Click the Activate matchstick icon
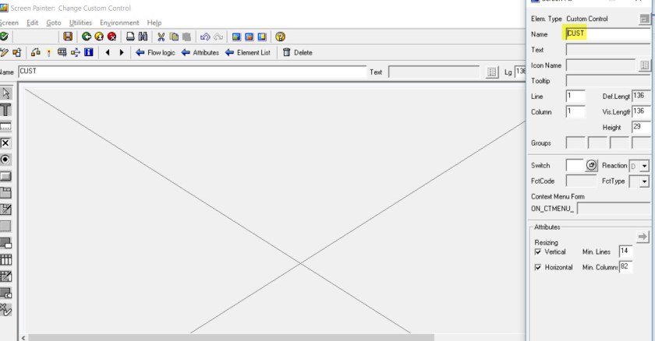The image size is (655, 341). pyautogui.click(x=49, y=52)
